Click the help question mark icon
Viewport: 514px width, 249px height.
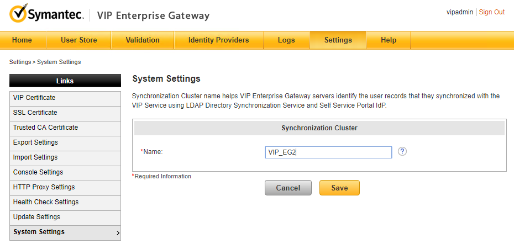(402, 151)
